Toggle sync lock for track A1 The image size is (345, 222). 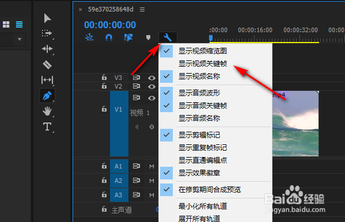click(x=137, y=166)
